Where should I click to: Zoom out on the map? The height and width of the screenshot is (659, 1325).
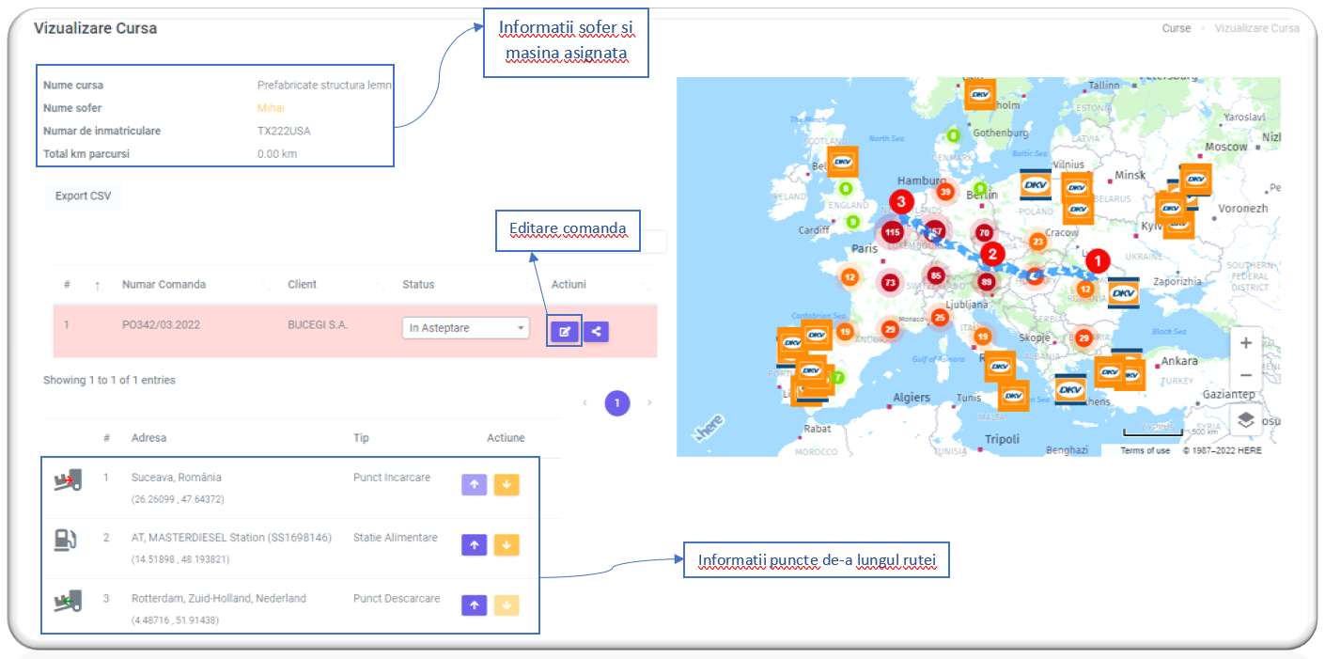click(1245, 376)
